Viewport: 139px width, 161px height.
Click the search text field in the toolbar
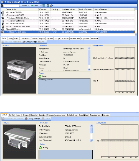12,6
